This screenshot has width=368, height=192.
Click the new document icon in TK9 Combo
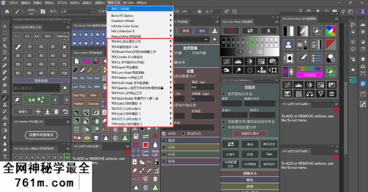[76, 61]
